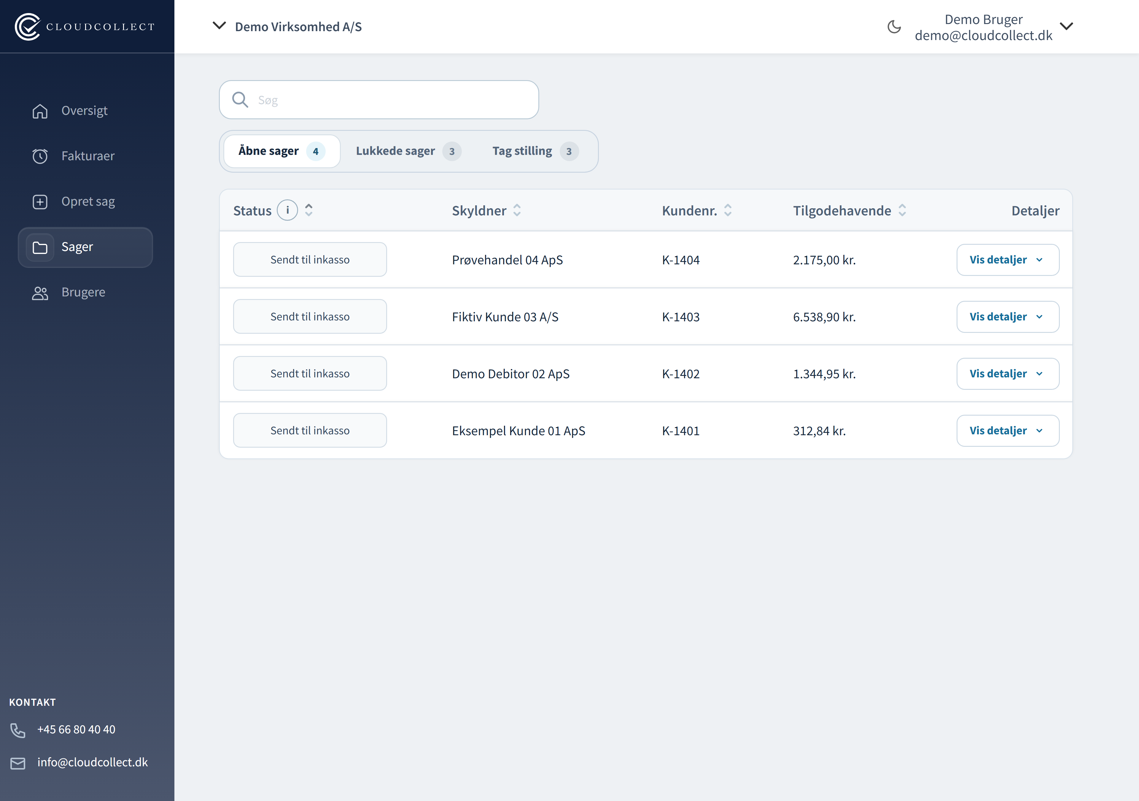Click the Fakturaer menu label
Screen dimensions: 1139x801
pyautogui.click(x=88, y=156)
